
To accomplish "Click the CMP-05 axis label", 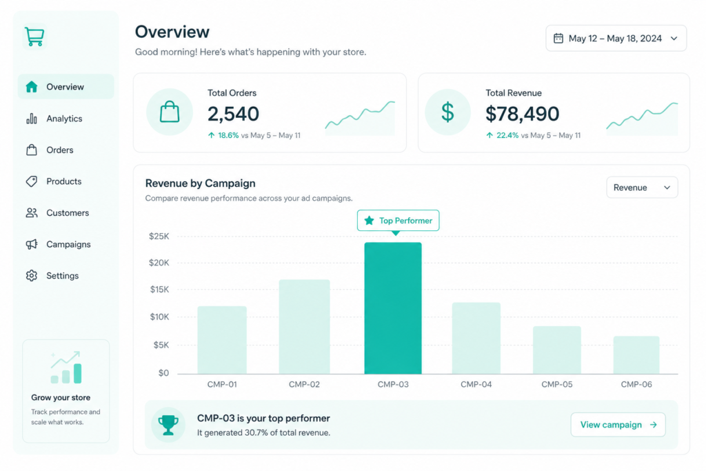I will point(557,384).
